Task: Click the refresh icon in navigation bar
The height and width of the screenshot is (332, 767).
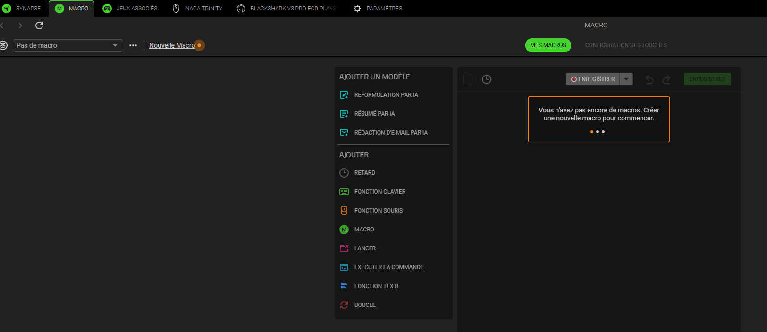Action: click(x=39, y=26)
